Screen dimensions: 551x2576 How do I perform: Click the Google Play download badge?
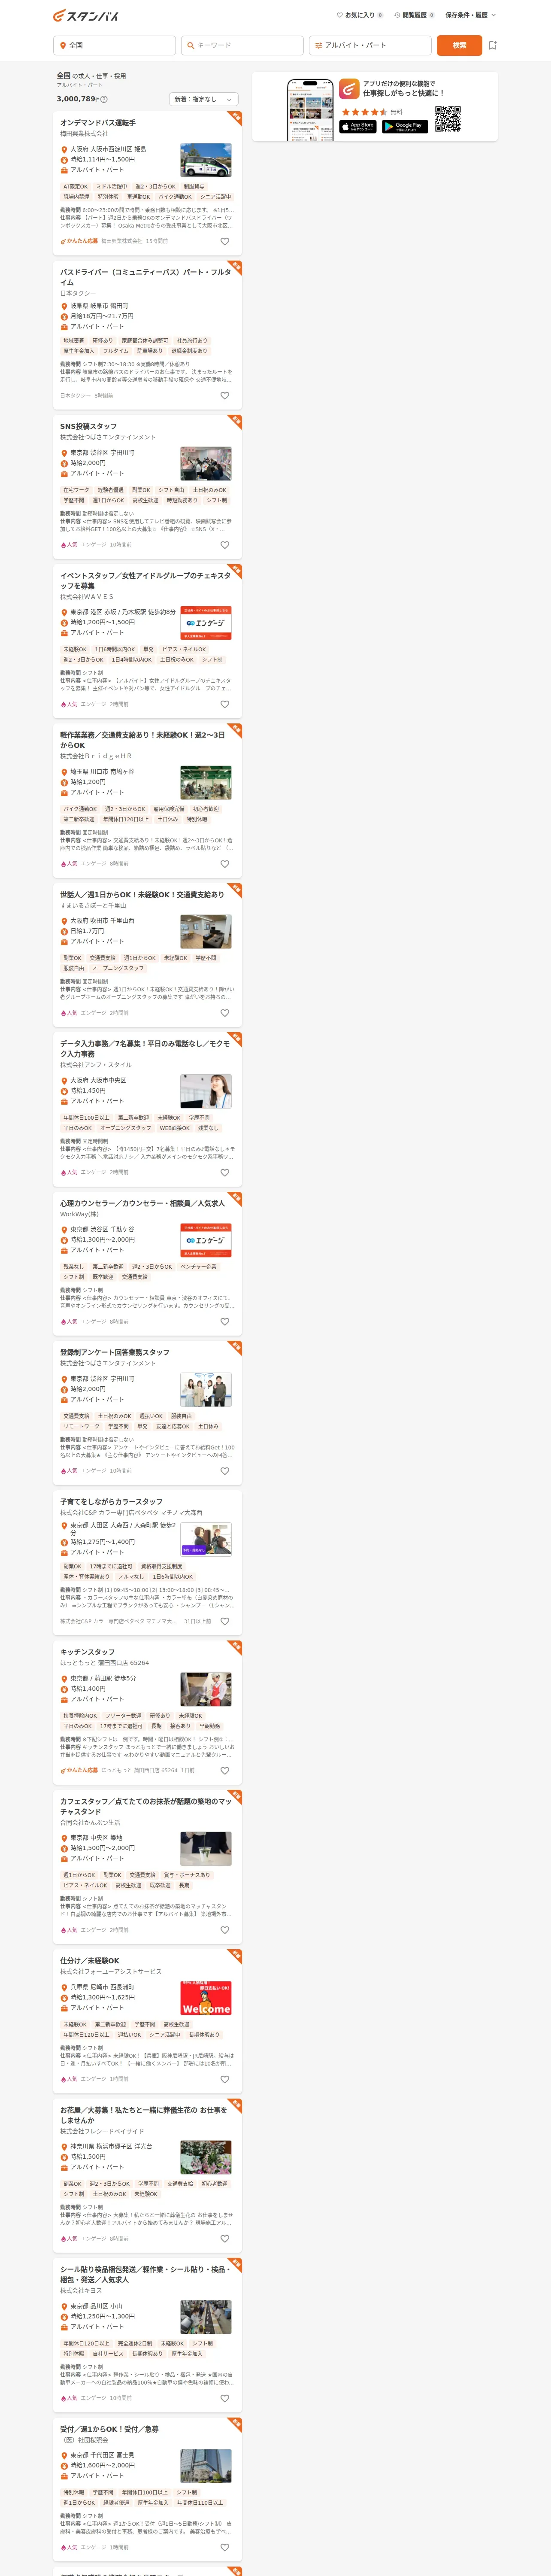click(405, 126)
